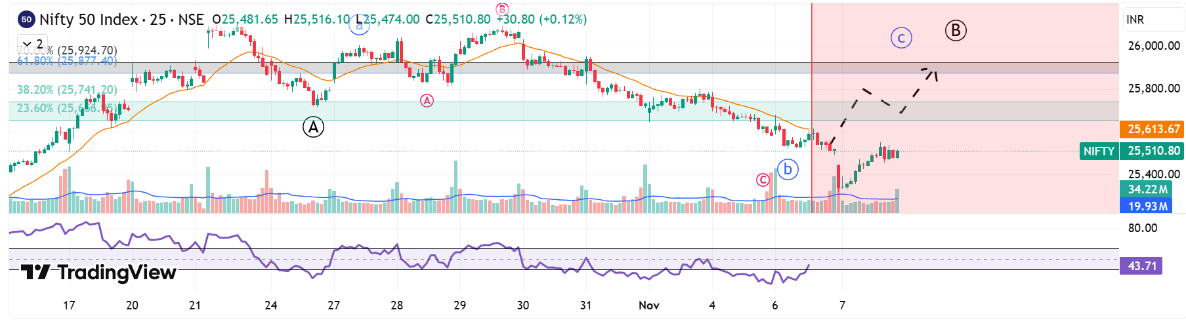
Task: Click the Nov date label on time axis
Action: coord(648,305)
